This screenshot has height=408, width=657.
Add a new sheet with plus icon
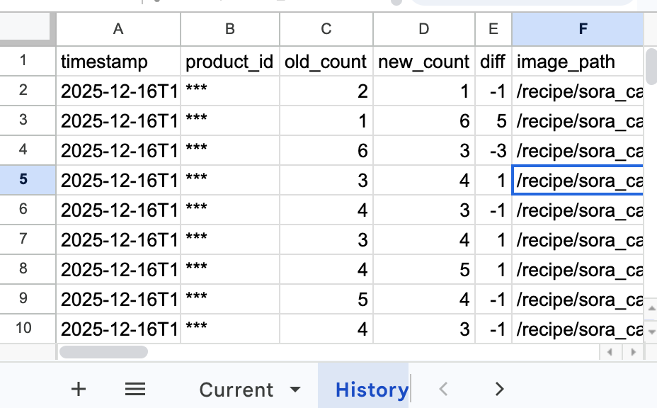[x=79, y=388]
